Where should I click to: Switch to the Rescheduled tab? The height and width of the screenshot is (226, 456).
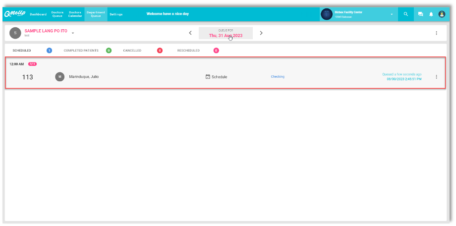pos(188,51)
